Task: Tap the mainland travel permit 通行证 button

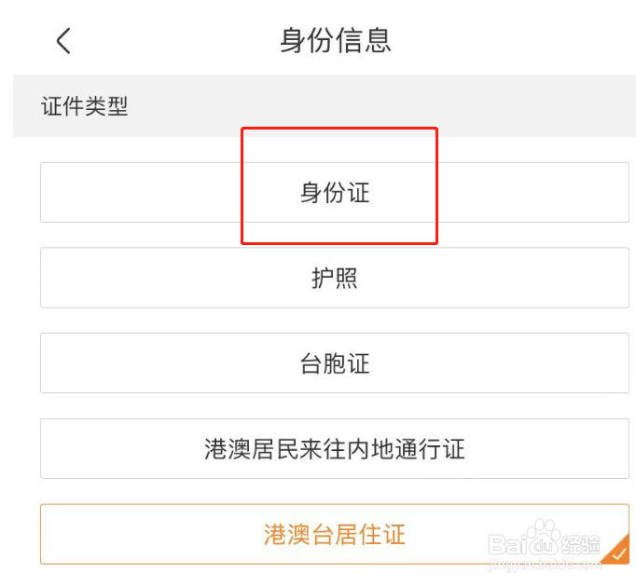Action: pos(335,449)
